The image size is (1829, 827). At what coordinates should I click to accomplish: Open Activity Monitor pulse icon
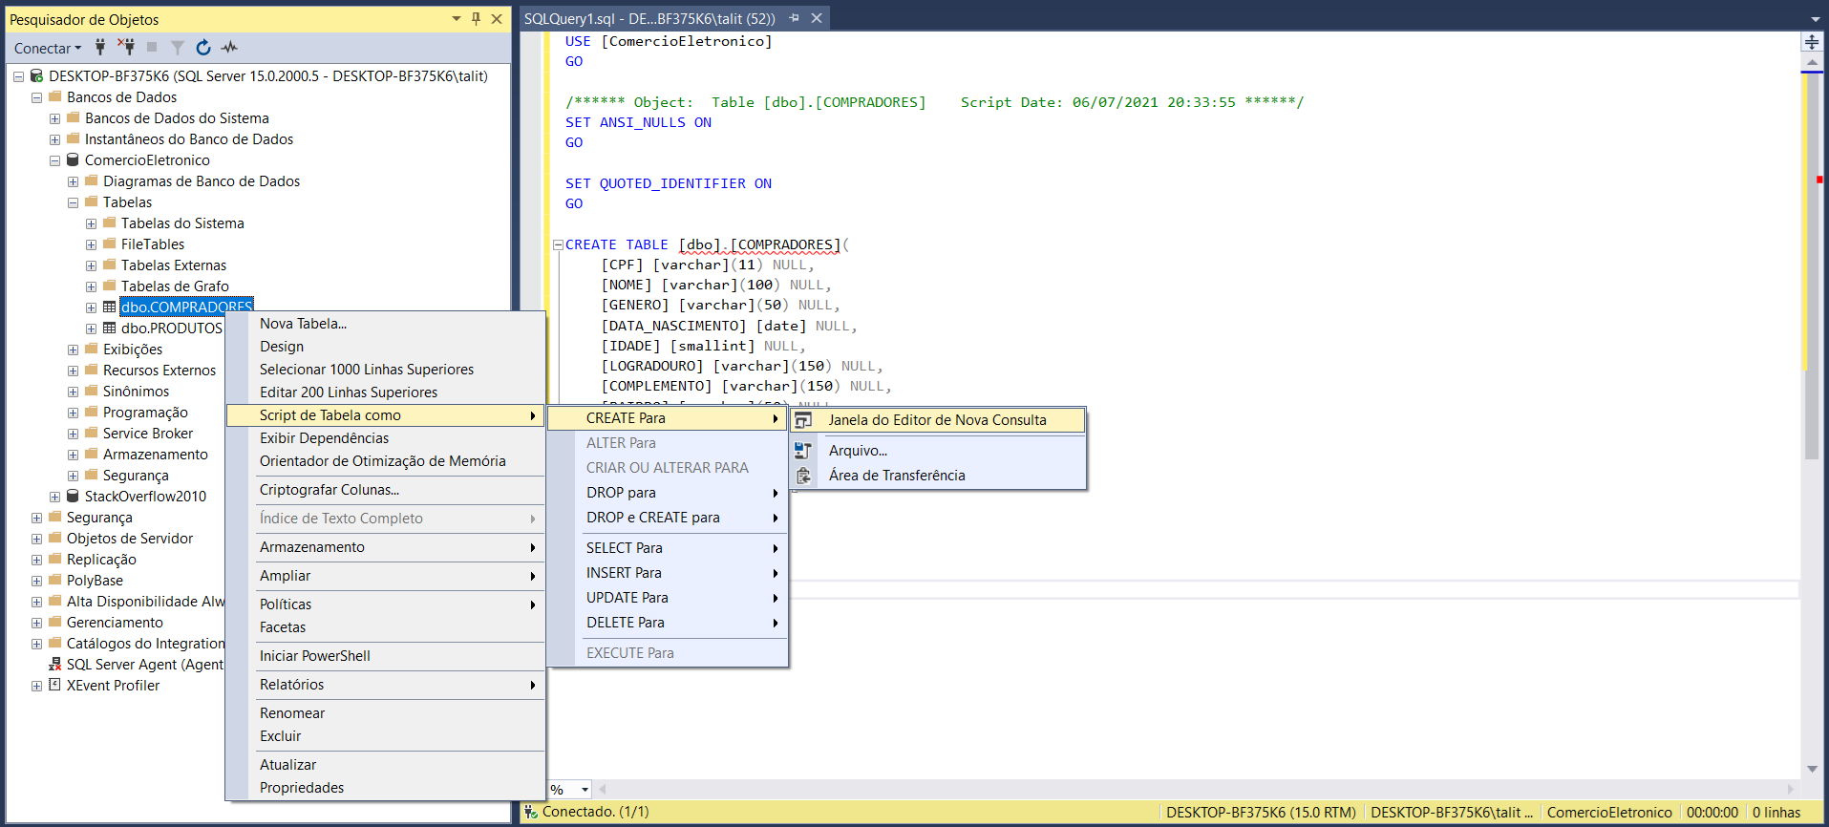(229, 47)
